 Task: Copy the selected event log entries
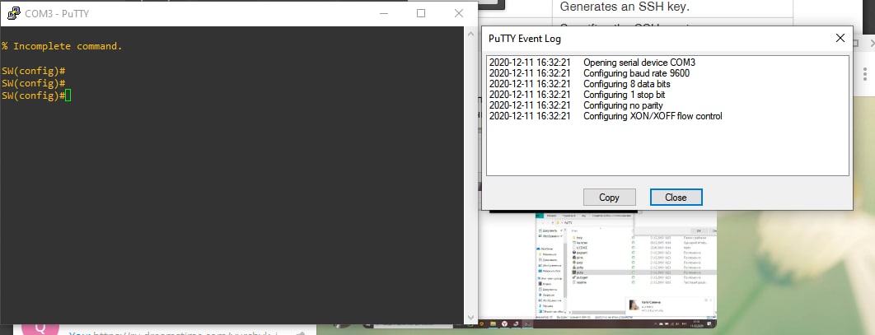[x=609, y=198]
